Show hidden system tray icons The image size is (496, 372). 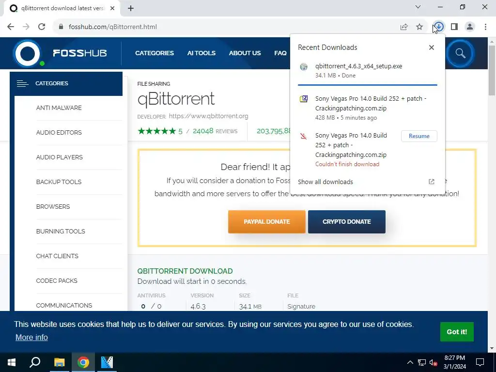410,362
